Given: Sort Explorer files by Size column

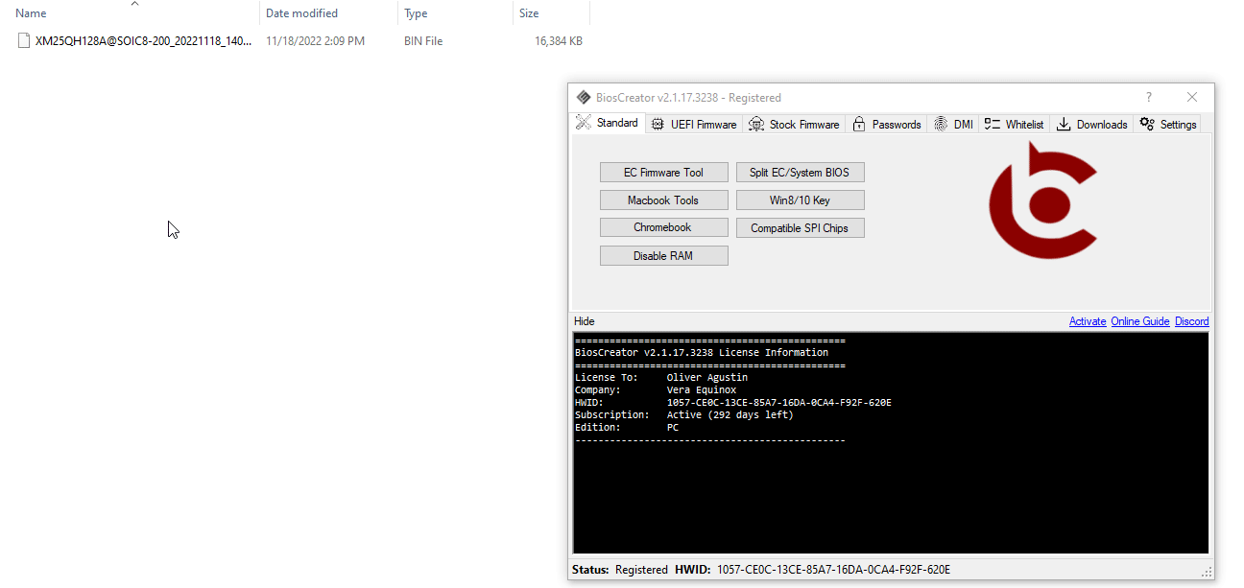Looking at the screenshot, I should pyautogui.click(x=551, y=13).
